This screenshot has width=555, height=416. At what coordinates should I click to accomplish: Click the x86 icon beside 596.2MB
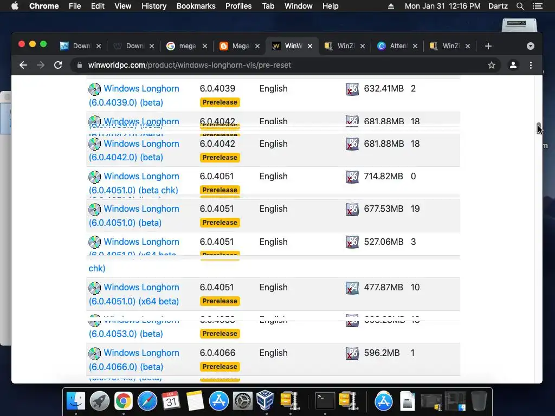(352, 353)
